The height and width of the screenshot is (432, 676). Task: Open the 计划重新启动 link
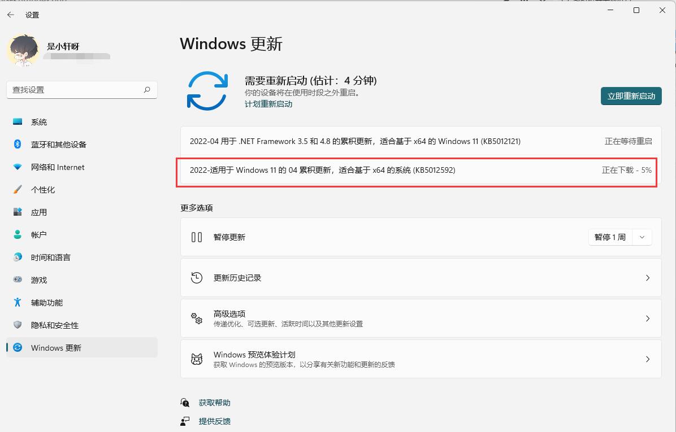[268, 104]
